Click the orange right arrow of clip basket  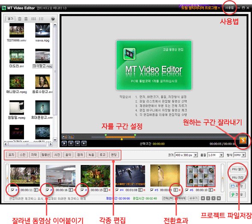222,178
